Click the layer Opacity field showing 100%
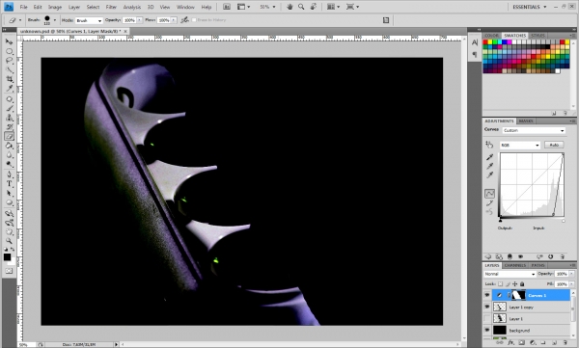579x348 pixels. pyautogui.click(x=562, y=274)
